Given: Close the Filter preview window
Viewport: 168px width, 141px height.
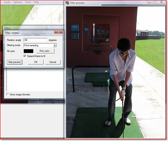Looking at the screenshot, I should click(161, 2).
